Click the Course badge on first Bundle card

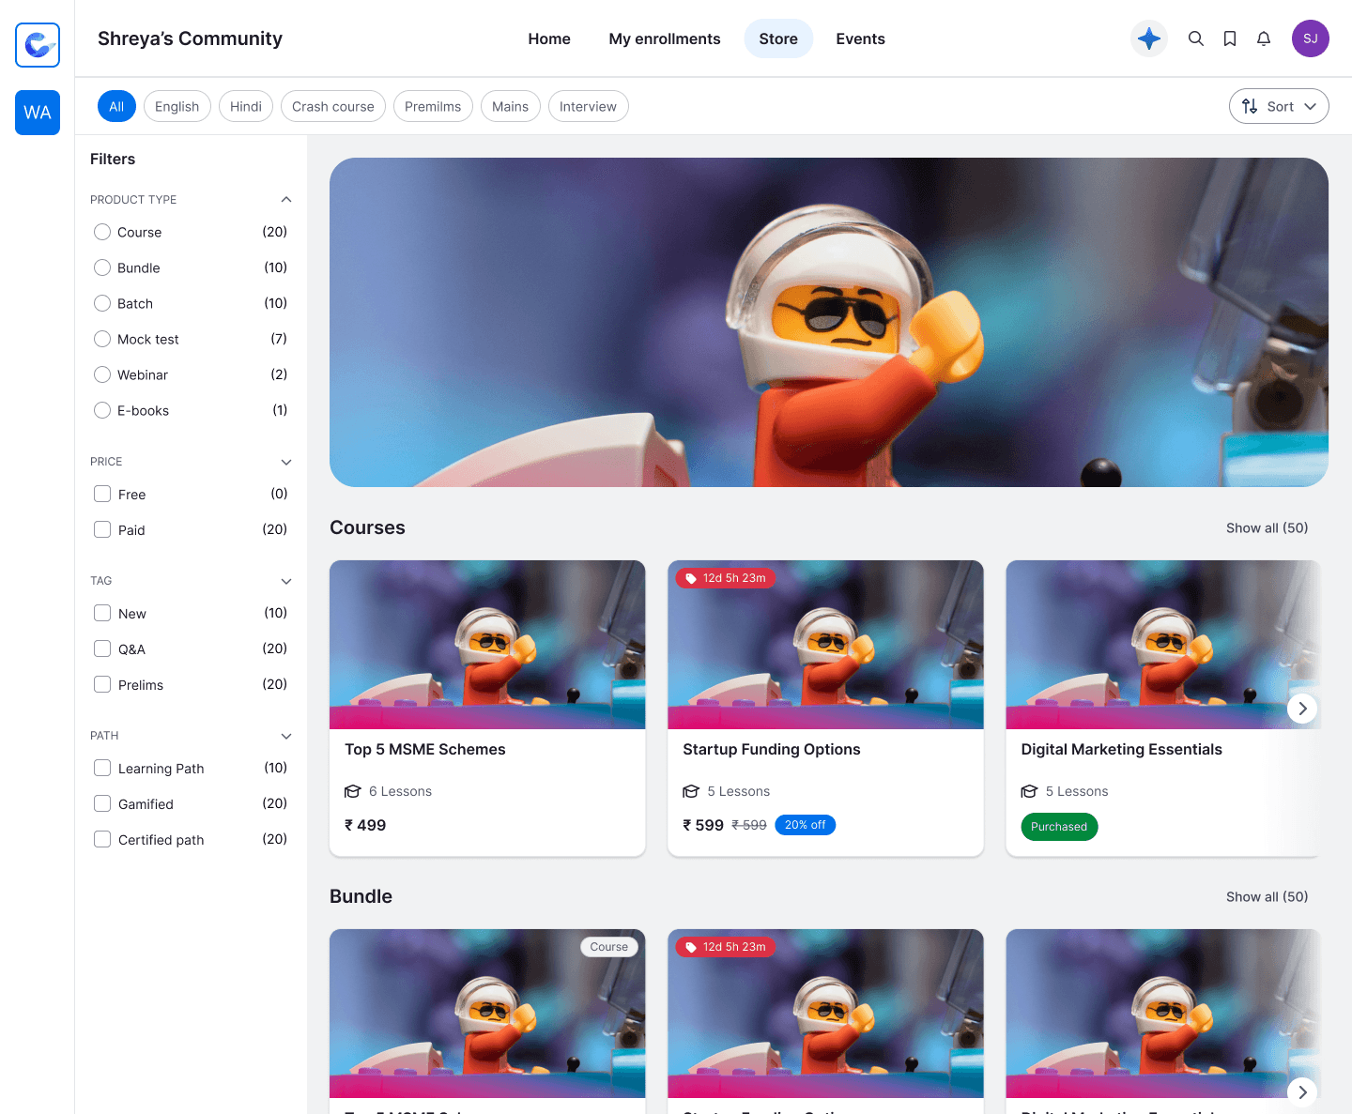[609, 947]
